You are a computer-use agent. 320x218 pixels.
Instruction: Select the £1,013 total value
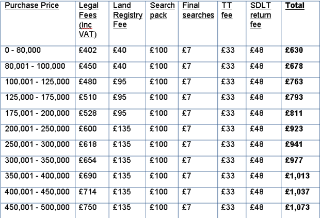297,176
